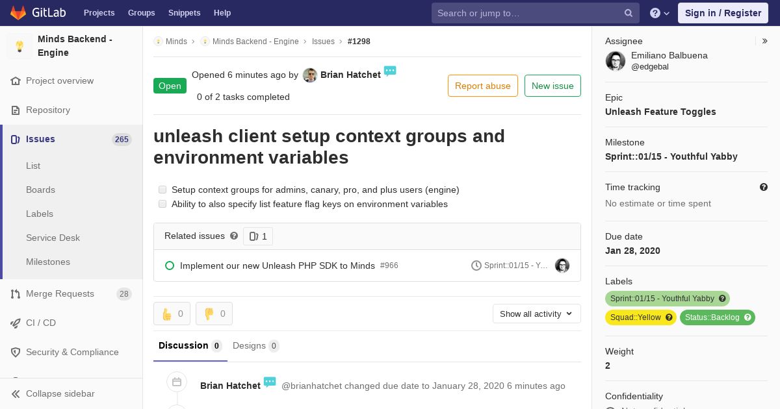Switch to the Designs tab
The image size is (780, 409).
coord(256,346)
